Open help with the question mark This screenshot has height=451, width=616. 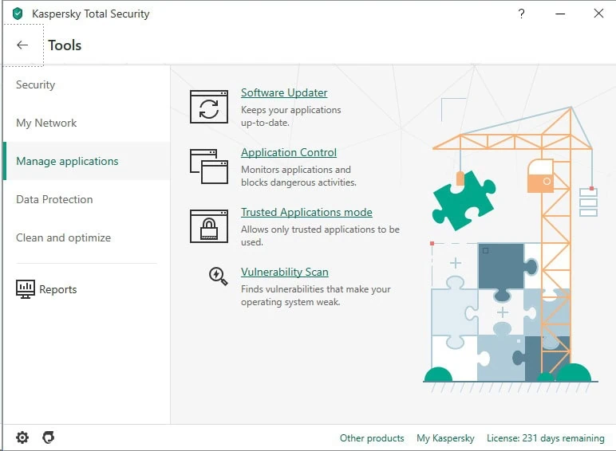coord(521,14)
